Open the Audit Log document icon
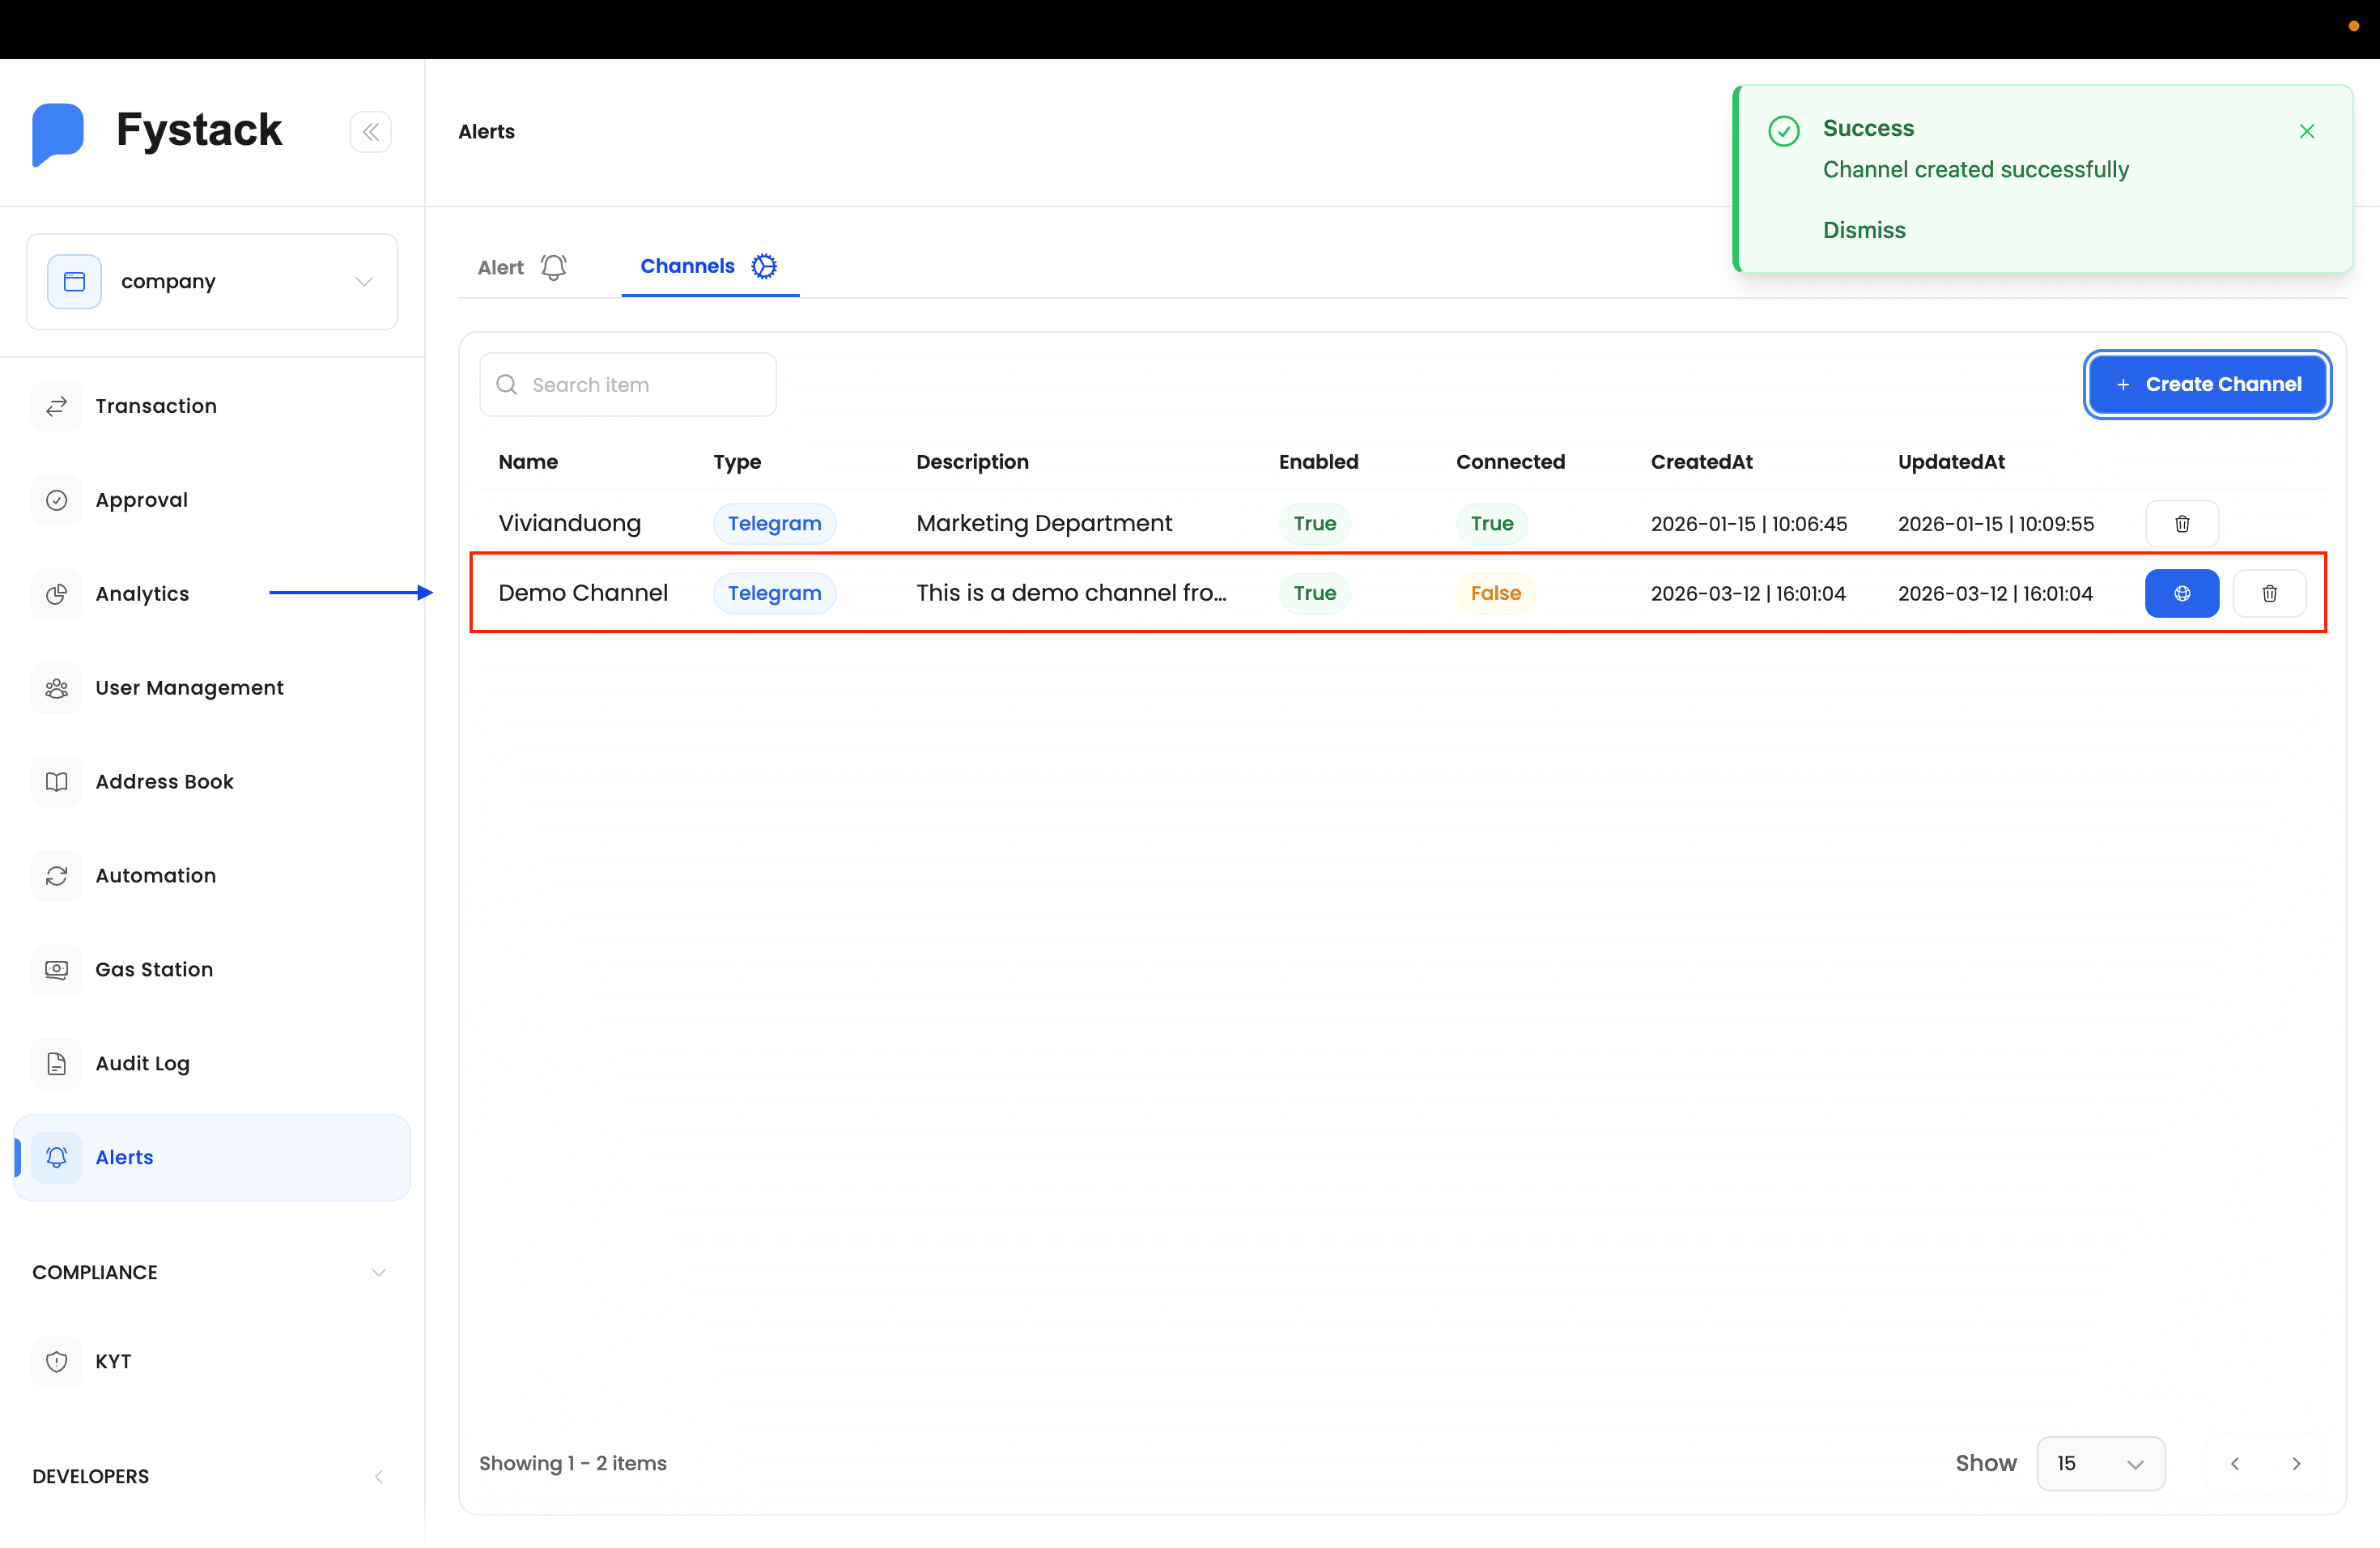Viewport: 2380px width, 1548px height. (57, 1063)
